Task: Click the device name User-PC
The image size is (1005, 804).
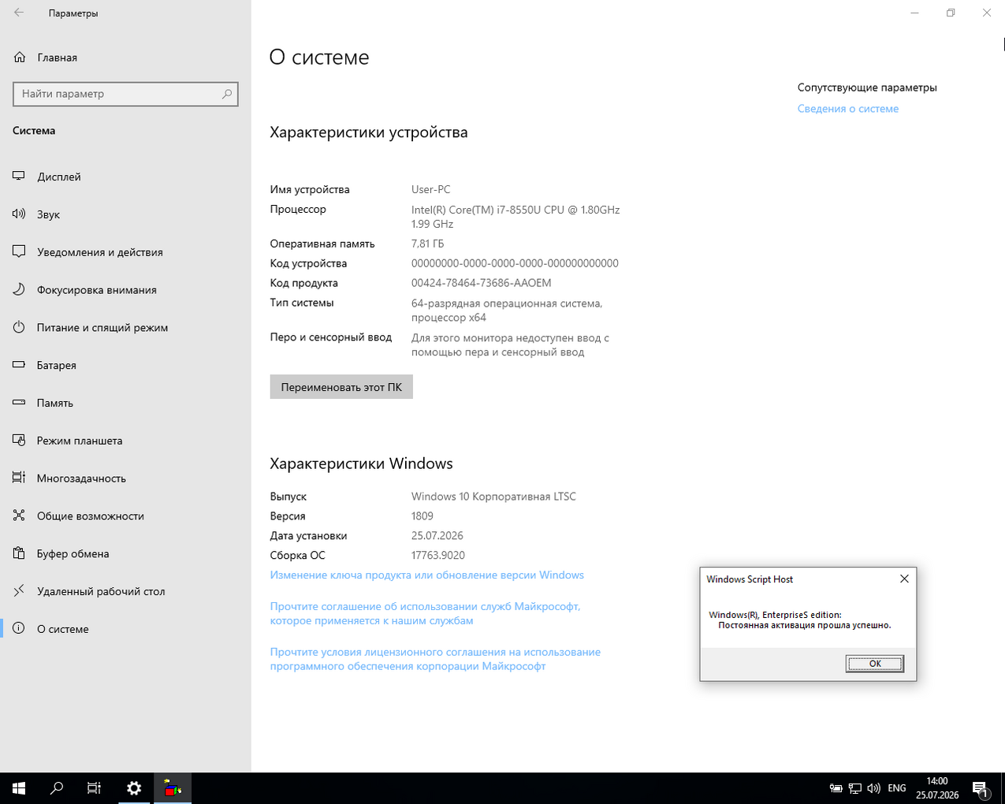Action: coord(431,189)
